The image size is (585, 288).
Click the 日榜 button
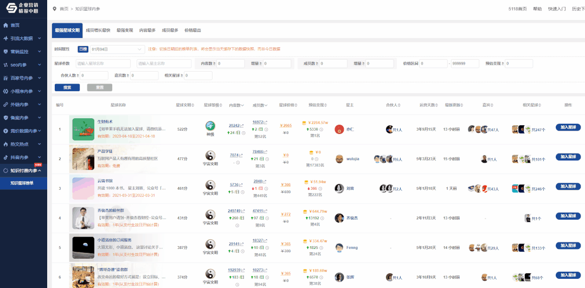83,49
